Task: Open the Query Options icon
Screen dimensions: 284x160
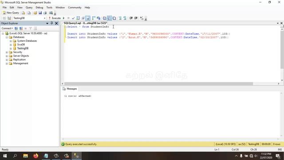Action: coord(83,18)
